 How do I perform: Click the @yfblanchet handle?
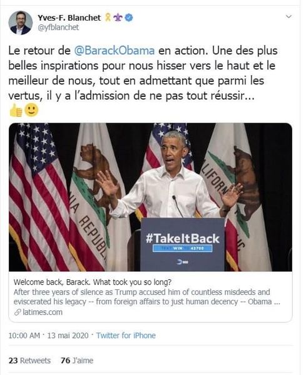point(58,27)
